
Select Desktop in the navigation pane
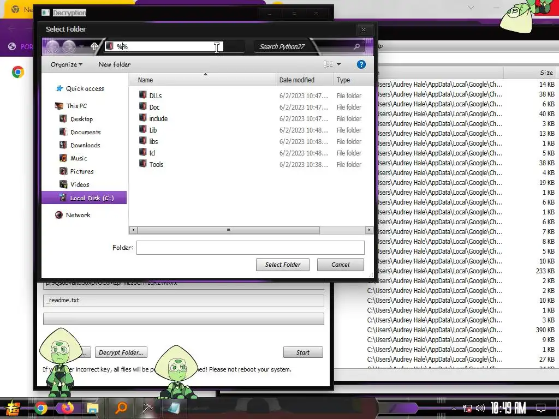tap(76, 119)
